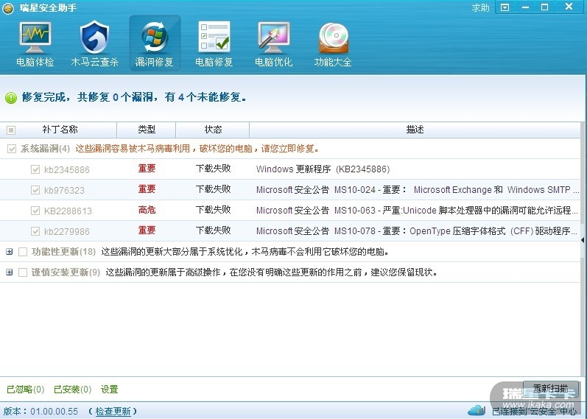
Task: Click the 求助 help link
Action: [480, 7]
